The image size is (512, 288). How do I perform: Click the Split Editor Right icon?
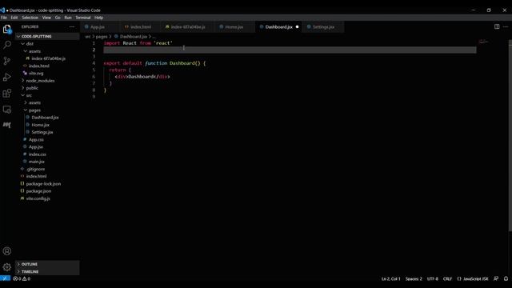[x=497, y=26]
